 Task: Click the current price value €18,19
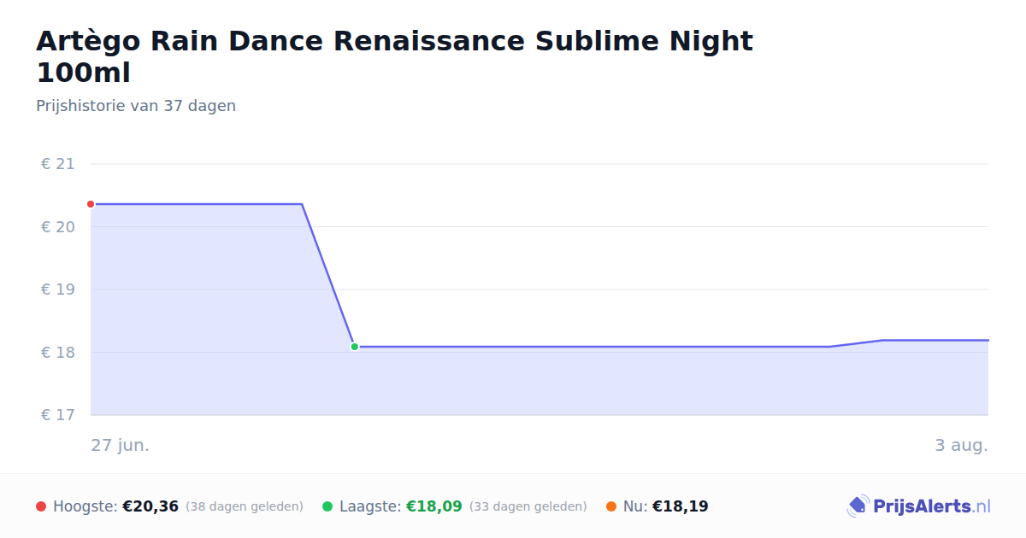pos(681,506)
